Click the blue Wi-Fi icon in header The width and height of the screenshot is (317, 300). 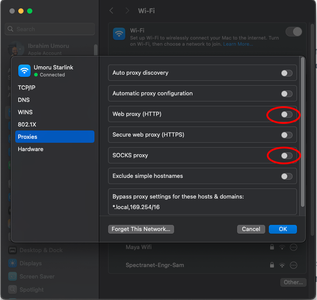[x=119, y=34]
